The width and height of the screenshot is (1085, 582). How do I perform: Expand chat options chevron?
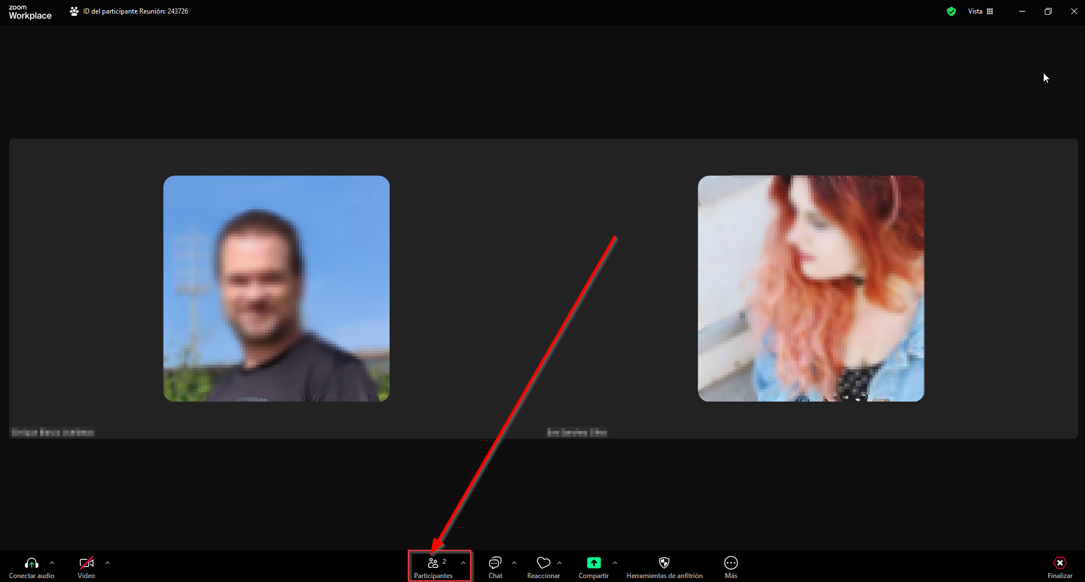(x=514, y=563)
